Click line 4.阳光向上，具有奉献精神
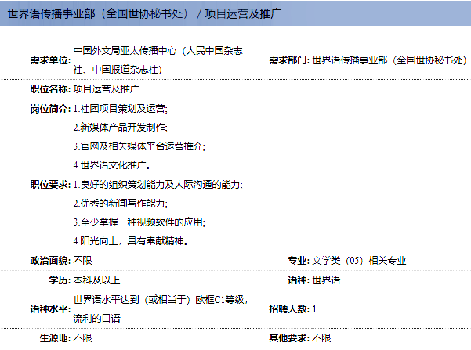The width and height of the screenshot is (471, 350). [131, 241]
